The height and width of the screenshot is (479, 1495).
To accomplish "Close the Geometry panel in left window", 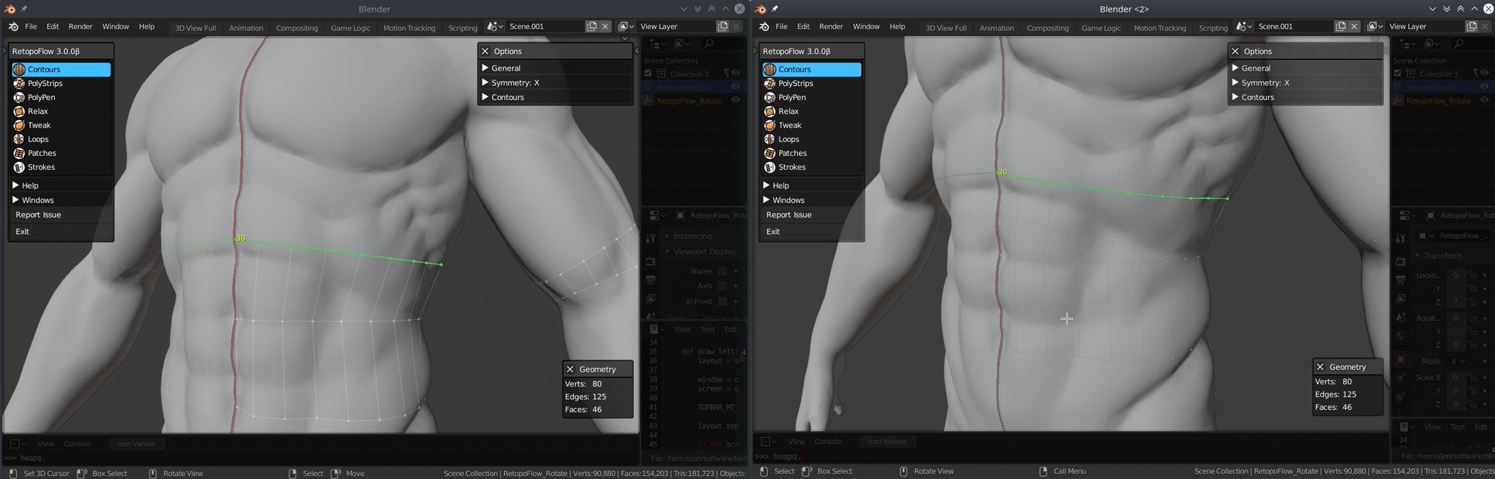I will click(x=570, y=369).
